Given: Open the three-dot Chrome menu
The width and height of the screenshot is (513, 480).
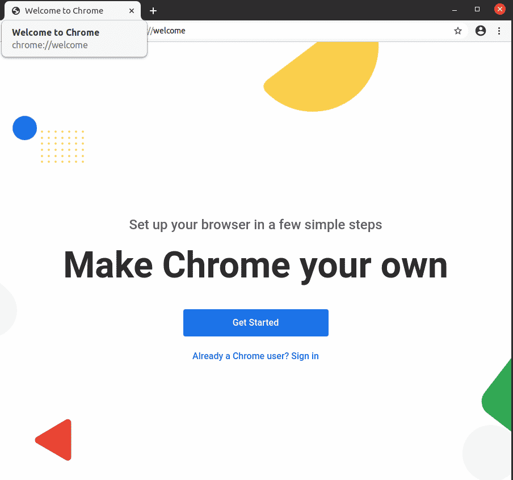Looking at the screenshot, I should 499,31.
